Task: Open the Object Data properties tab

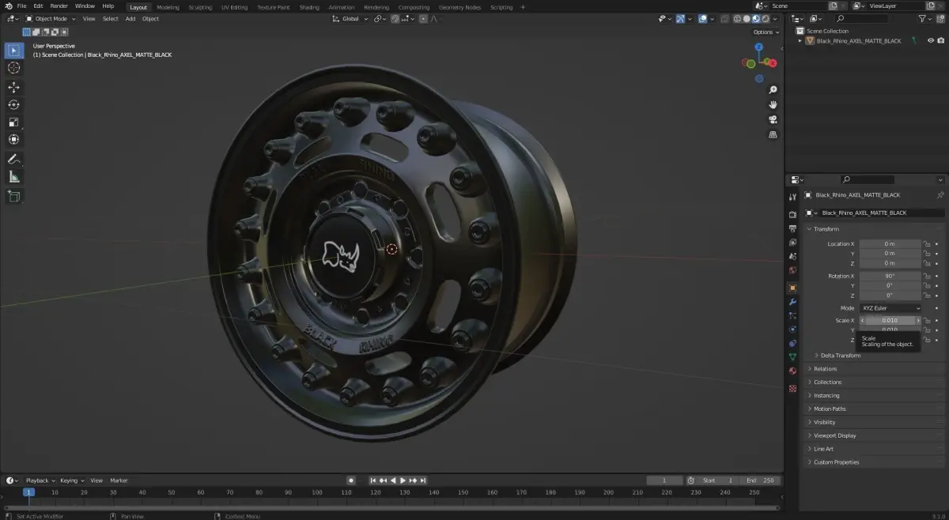Action: click(792, 357)
